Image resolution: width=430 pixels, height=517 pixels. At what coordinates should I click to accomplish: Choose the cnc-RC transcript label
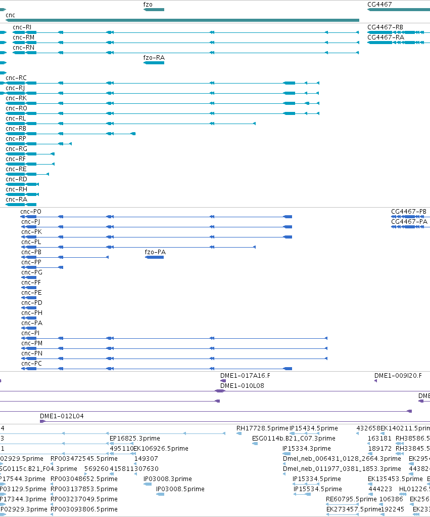(x=16, y=78)
